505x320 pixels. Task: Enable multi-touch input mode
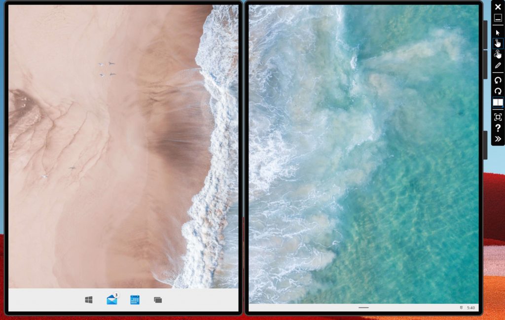498,54
